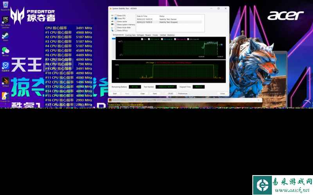This screenshot has height=195, width=313.
Task: Click the title bar of the background window
Action: (x=185, y=100)
